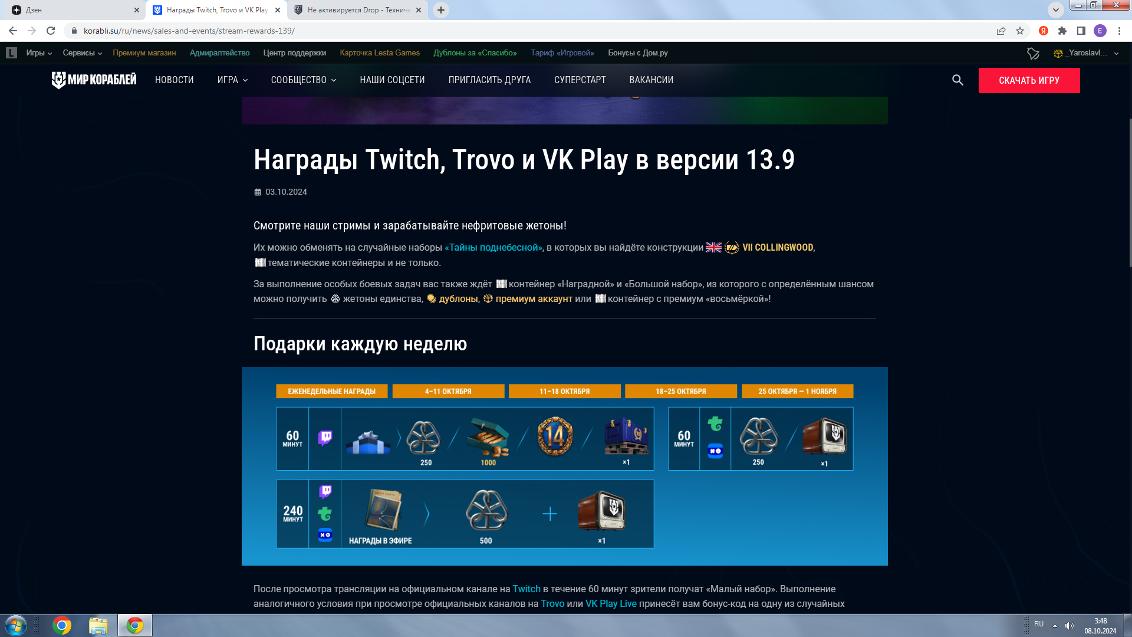Open Бонусы с Дом.ру link
Screen dimensions: 1132x637
[x=638, y=52]
